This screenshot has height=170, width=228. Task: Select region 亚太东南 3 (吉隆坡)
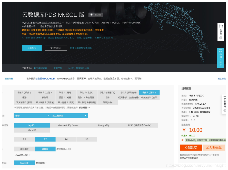(45, 102)
